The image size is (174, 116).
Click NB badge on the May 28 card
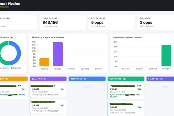click(x=62, y=89)
